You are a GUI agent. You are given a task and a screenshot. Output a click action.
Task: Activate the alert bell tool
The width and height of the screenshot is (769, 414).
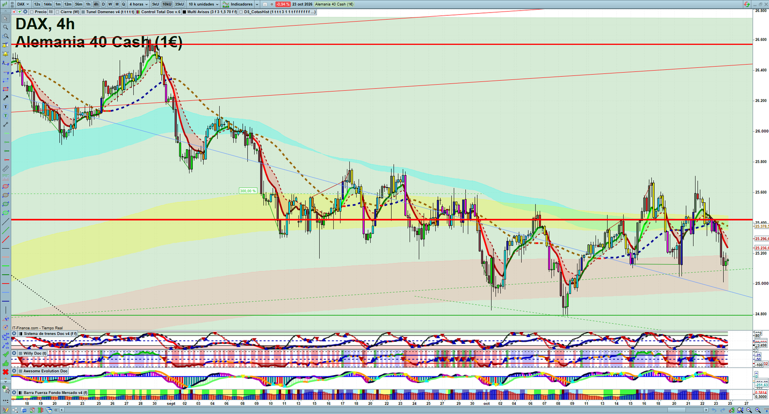click(5, 53)
